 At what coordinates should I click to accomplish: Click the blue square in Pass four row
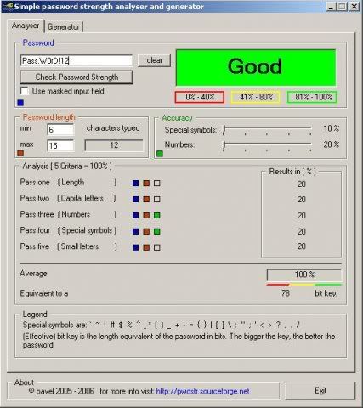tap(136, 231)
